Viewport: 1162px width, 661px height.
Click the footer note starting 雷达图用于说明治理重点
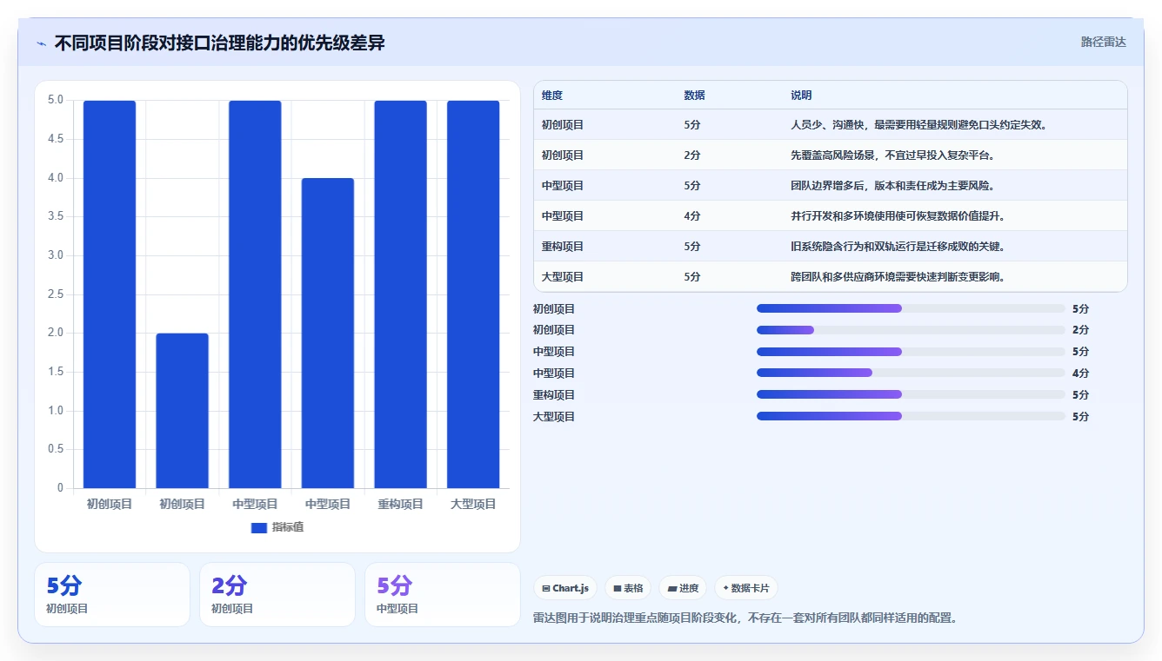(x=745, y=618)
